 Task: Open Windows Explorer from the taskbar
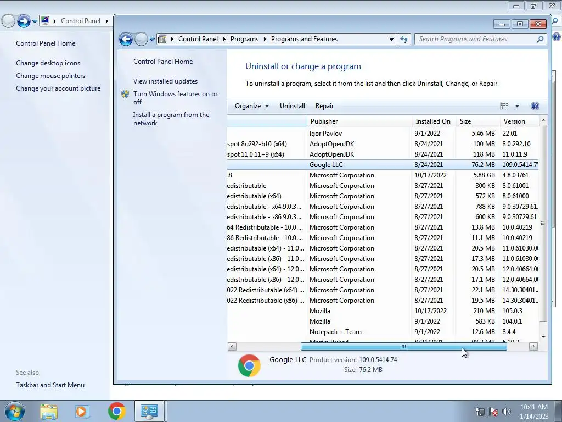point(49,411)
